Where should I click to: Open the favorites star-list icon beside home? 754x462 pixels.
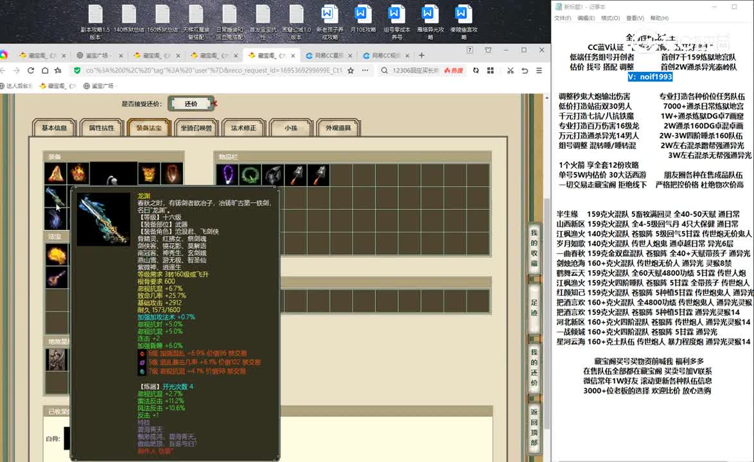click(58, 71)
